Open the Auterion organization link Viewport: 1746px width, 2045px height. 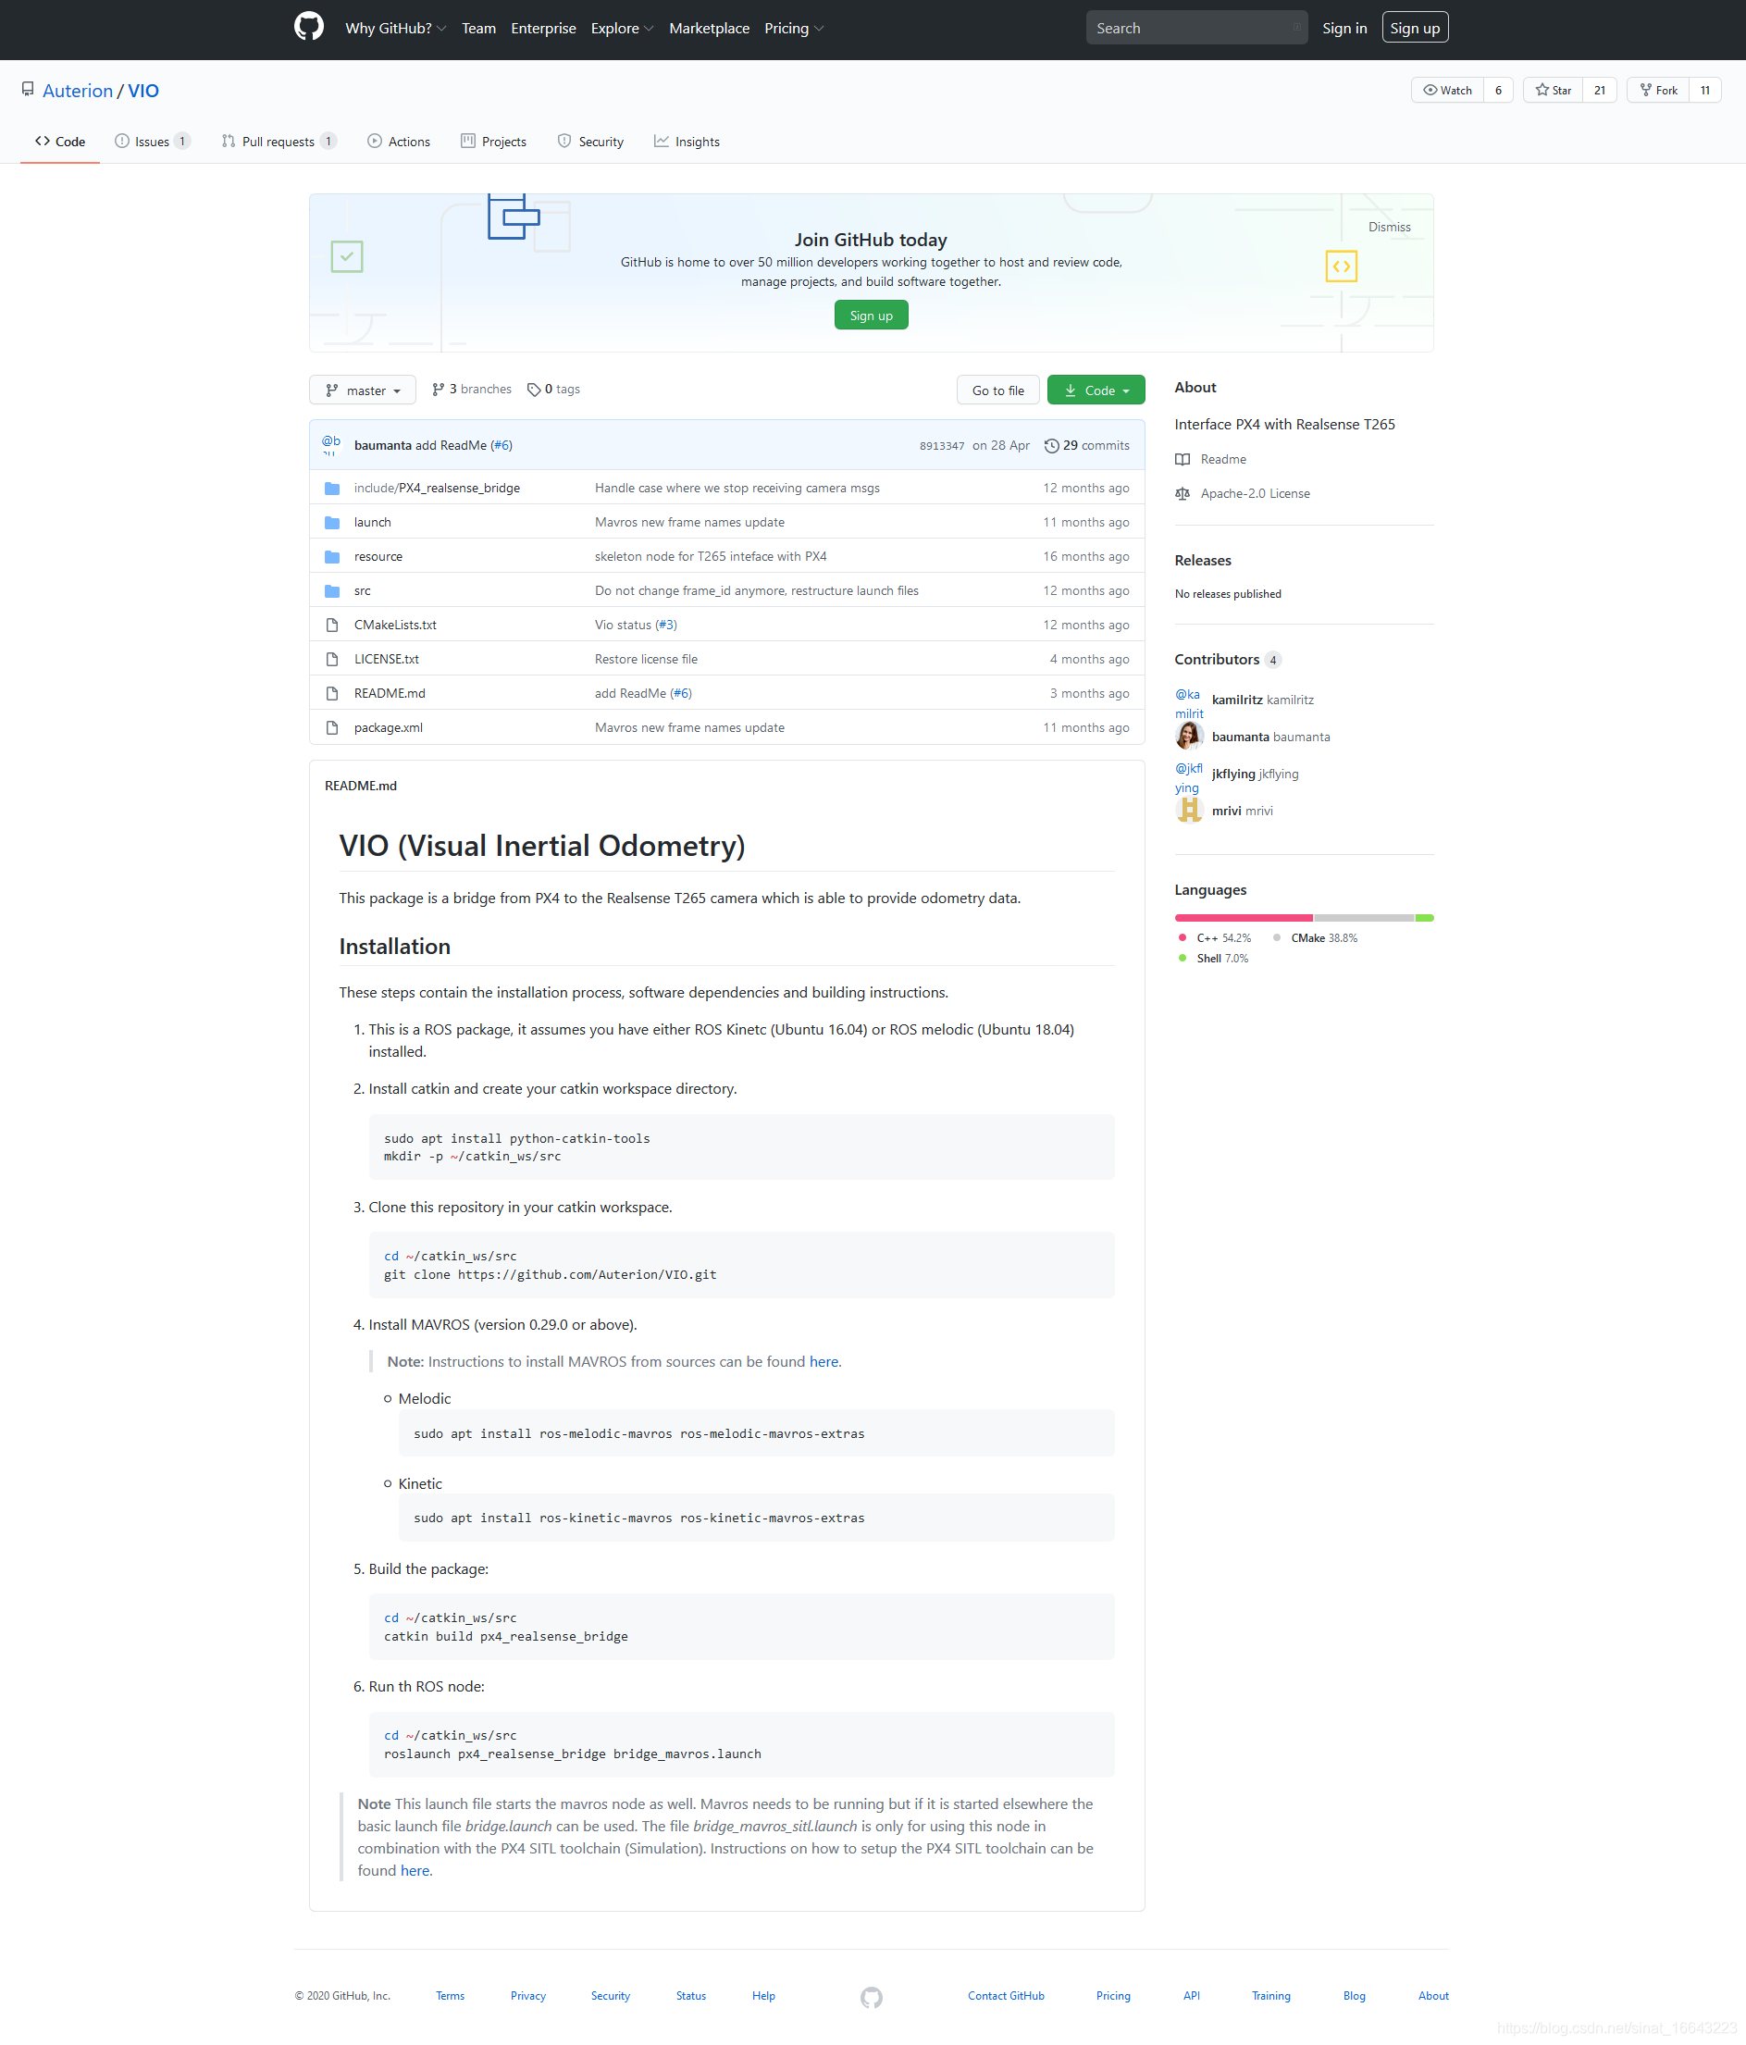point(78,91)
